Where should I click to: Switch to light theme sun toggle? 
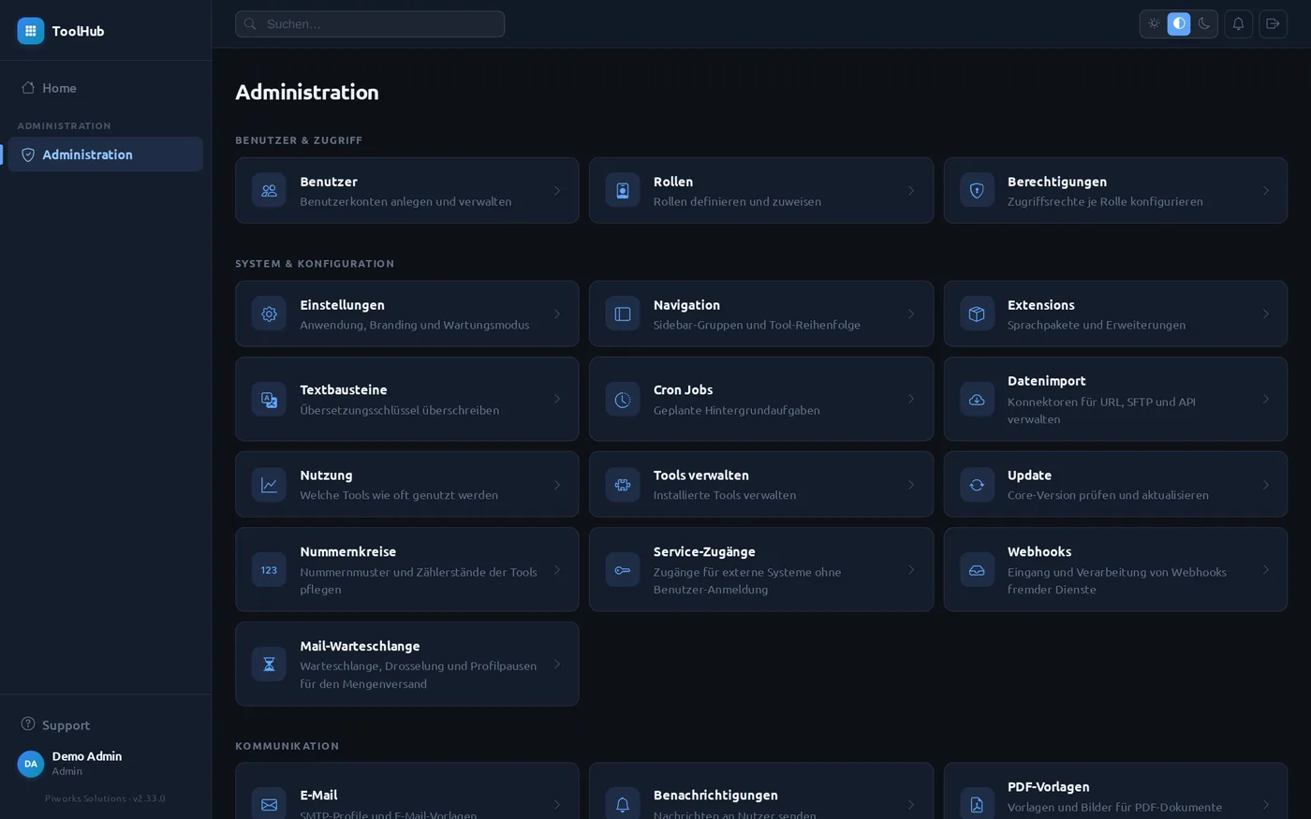point(1154,24)
